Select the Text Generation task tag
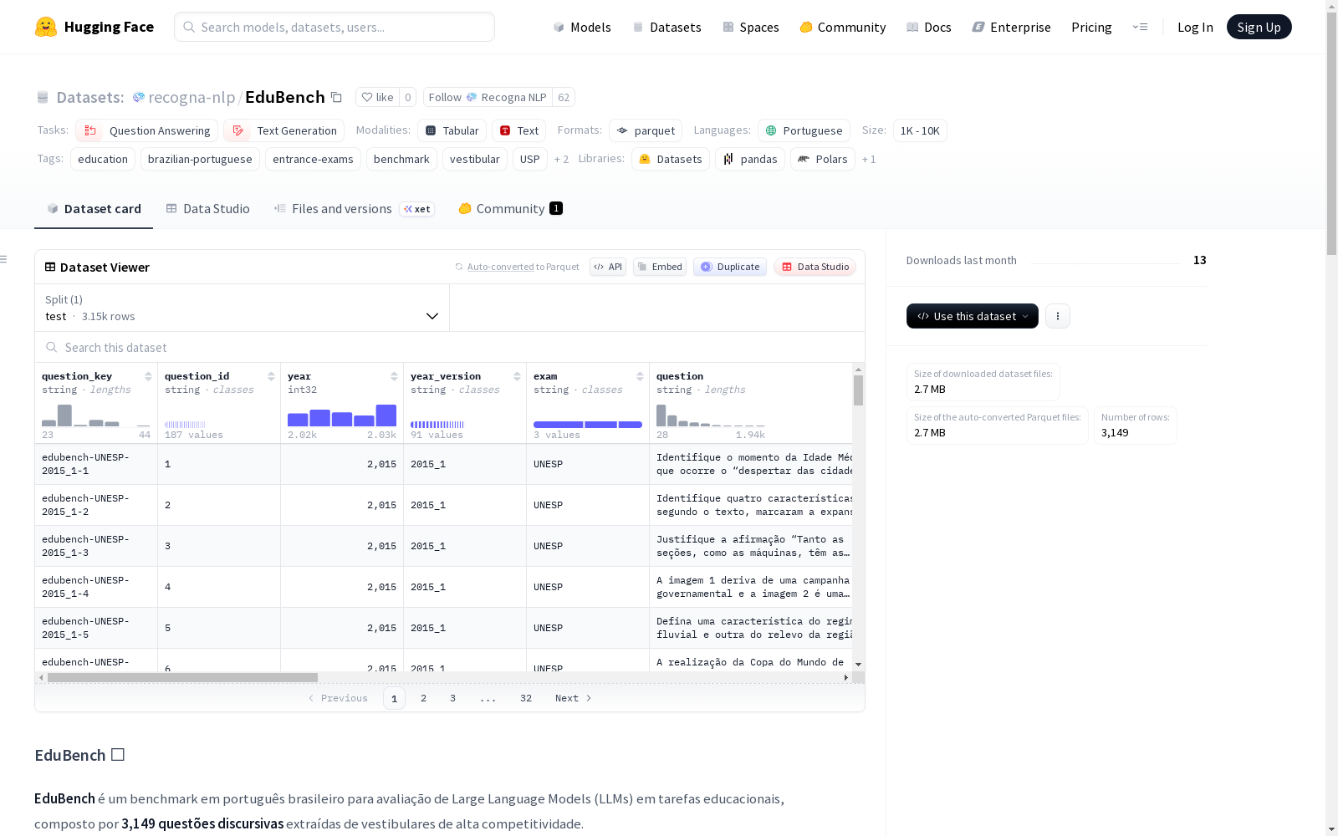 (x=283, y=130)
